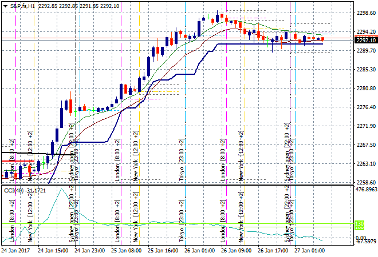Click the 2271.90 price scale value
Viewport: 378px width, 257px height.
click(366, 126)
